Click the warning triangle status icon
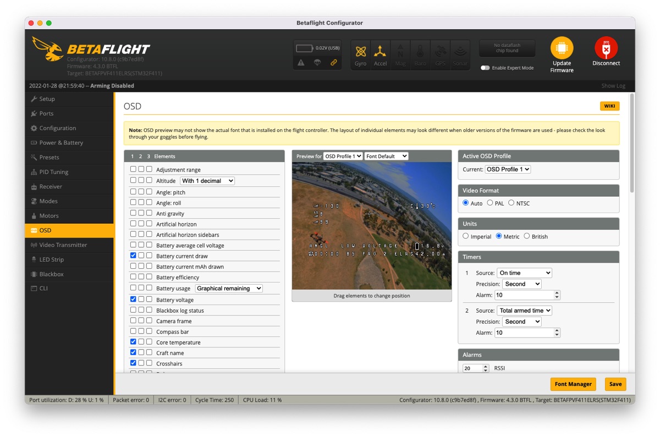 pyautogui.click(x=301, y=63)
